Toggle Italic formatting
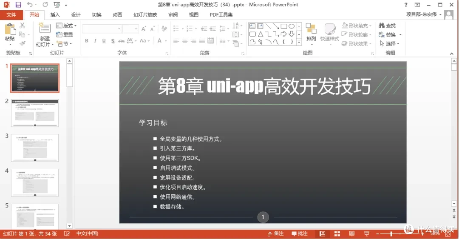 tap(95, 41)
